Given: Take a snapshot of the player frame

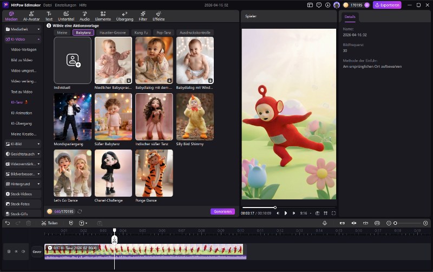Looking at the screenshot, I should (317, 213).
